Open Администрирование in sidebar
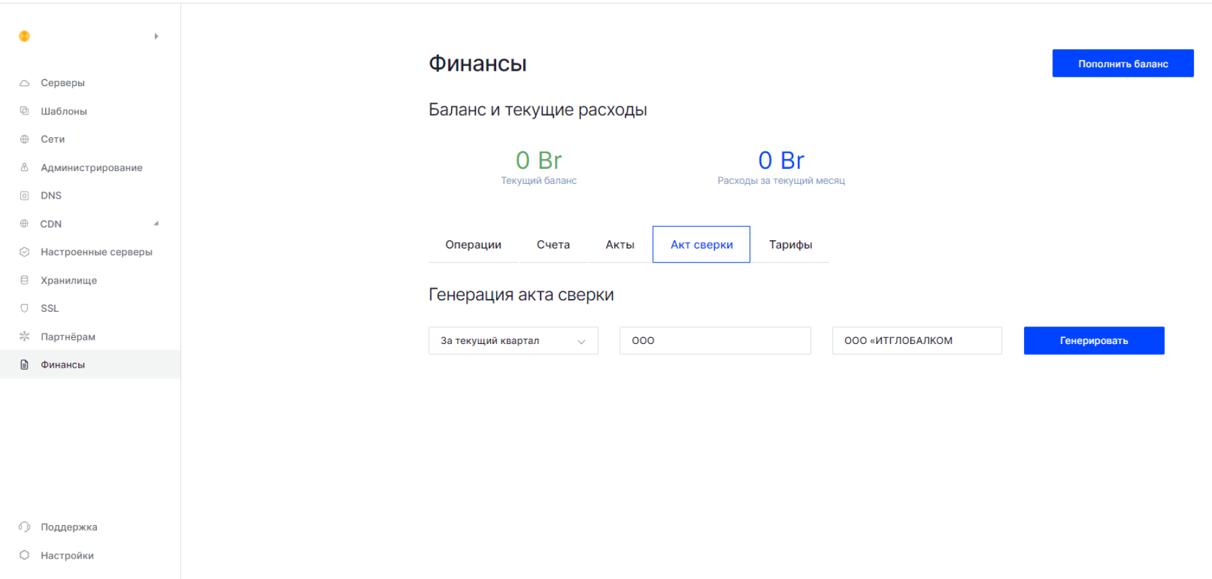1212x579 pixels. (x=92, y=168)
